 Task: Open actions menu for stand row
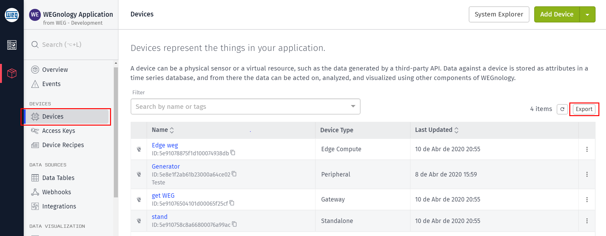tap(587, 221)
